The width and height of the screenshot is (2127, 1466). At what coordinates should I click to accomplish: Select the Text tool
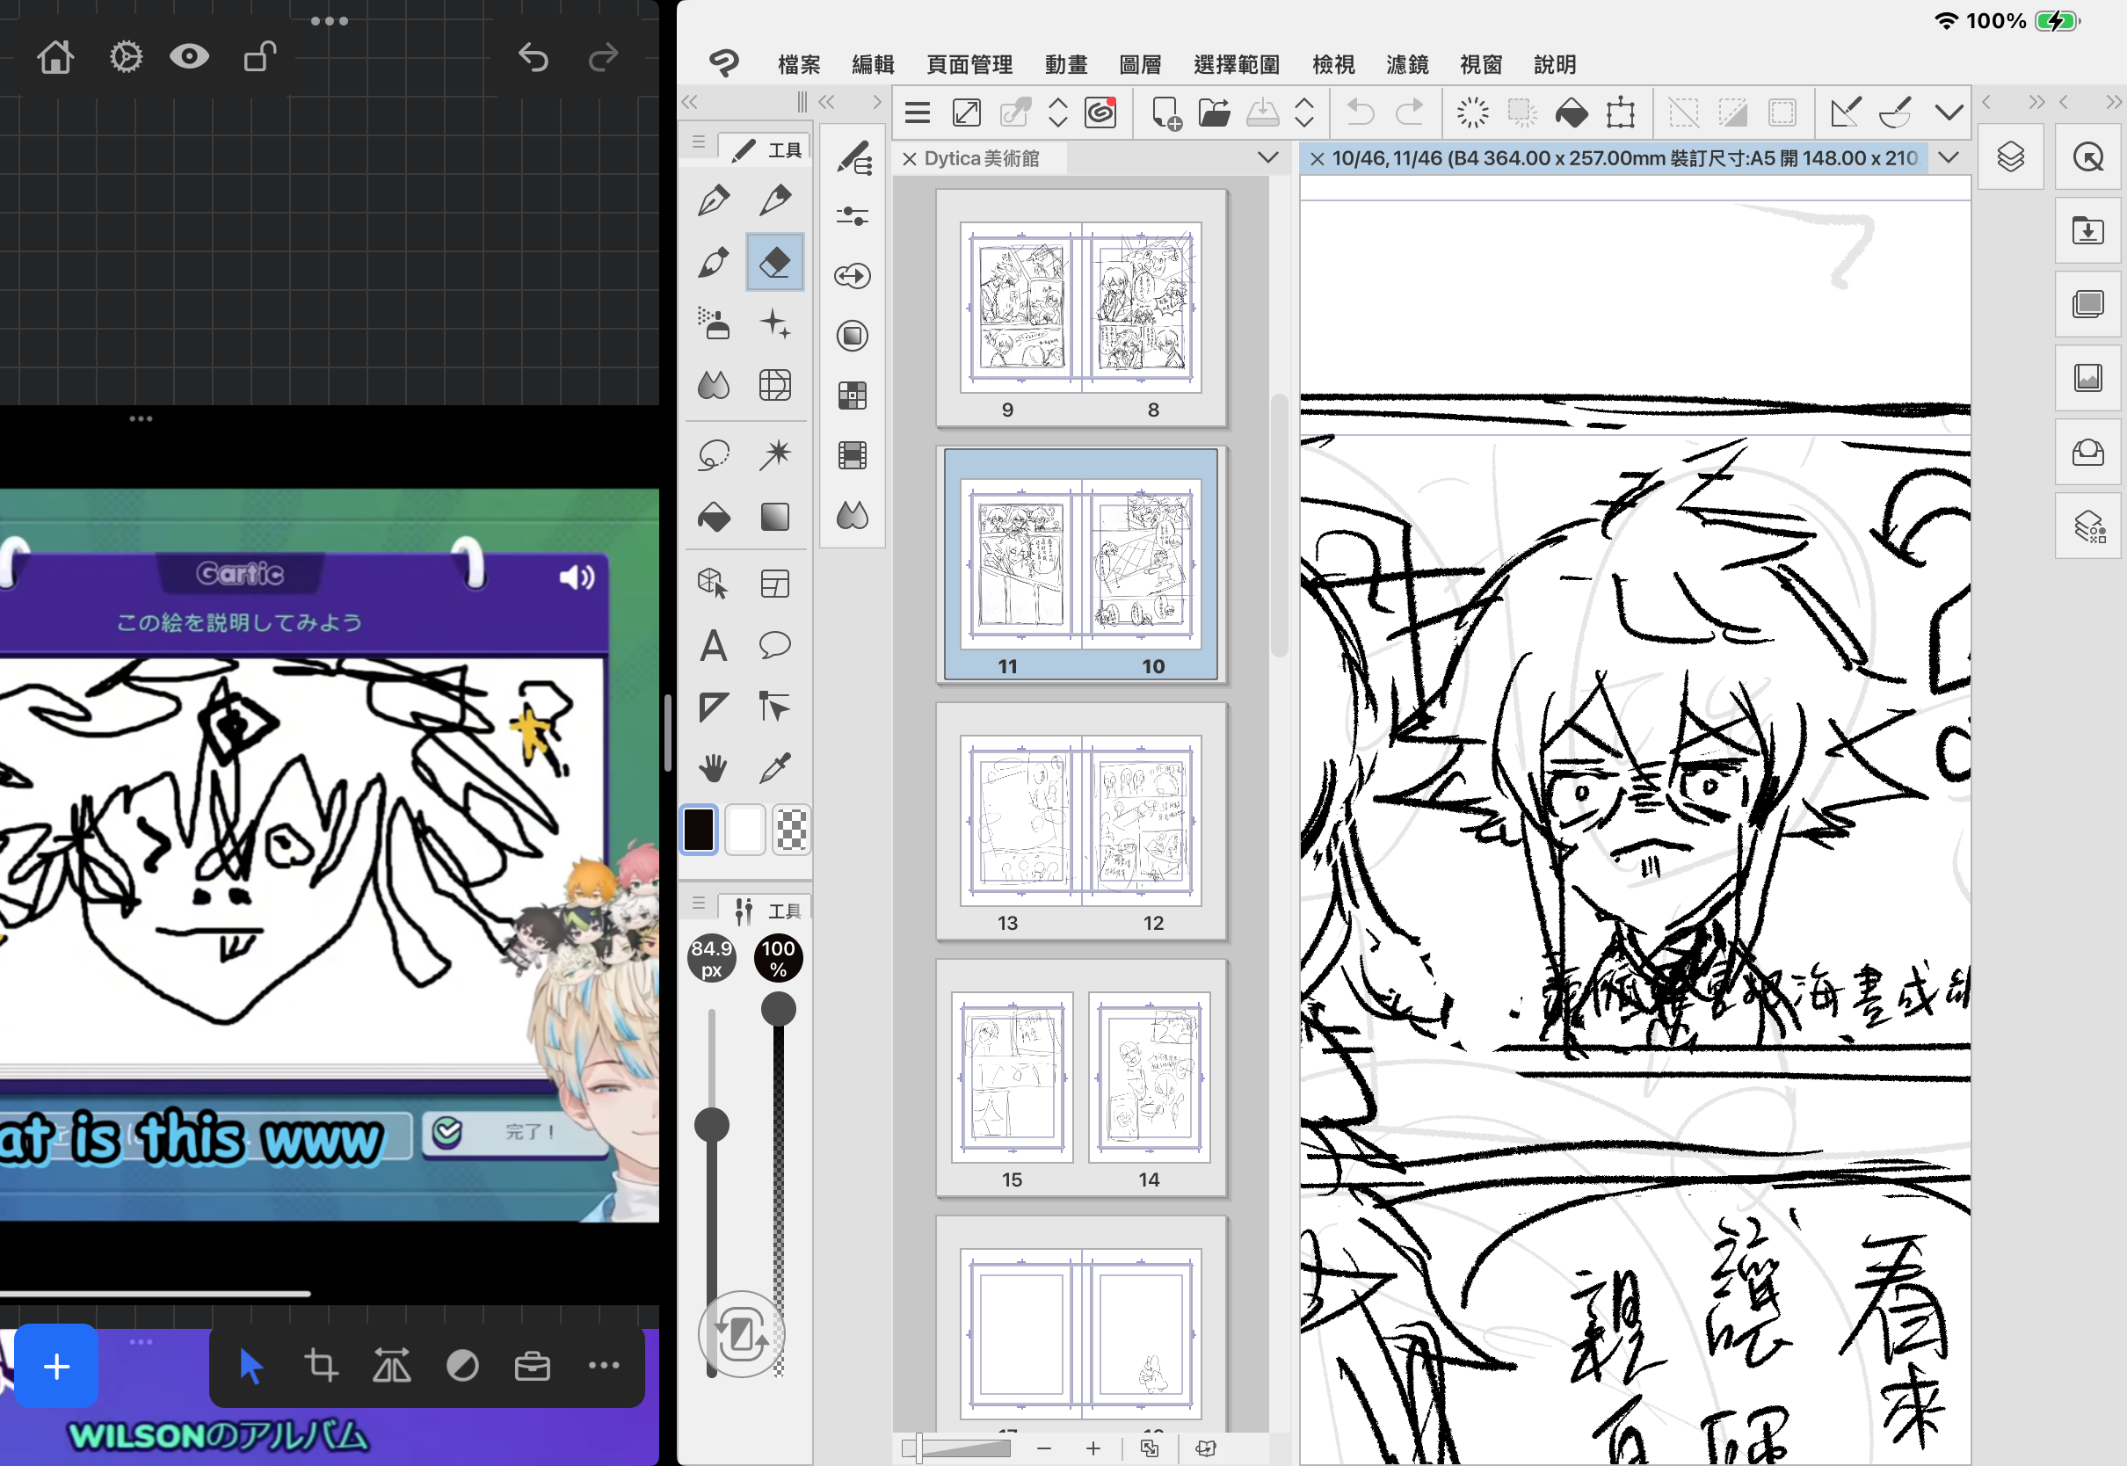pyautogui.click(x=714, y=646)
